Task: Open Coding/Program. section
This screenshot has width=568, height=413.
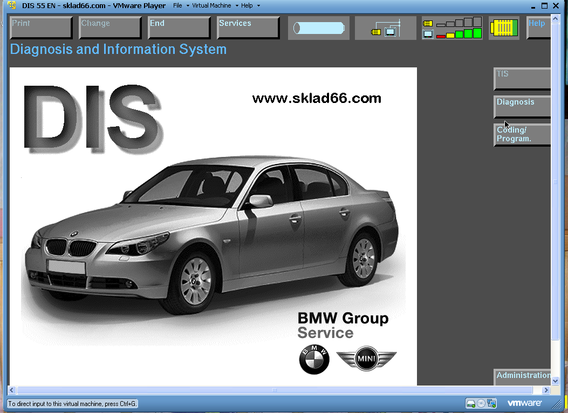Action: [522, 135]
